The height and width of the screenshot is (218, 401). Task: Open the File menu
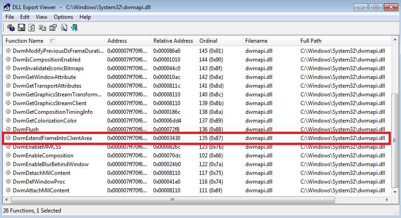coord(10,17)
